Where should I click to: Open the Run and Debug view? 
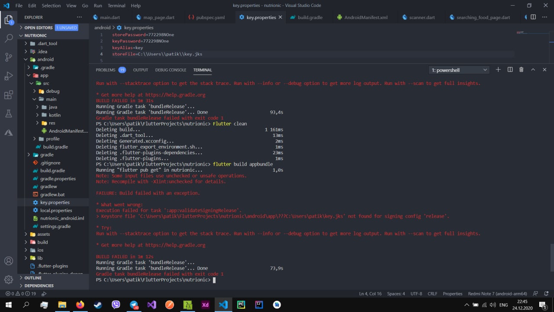(x=9, y=76)
